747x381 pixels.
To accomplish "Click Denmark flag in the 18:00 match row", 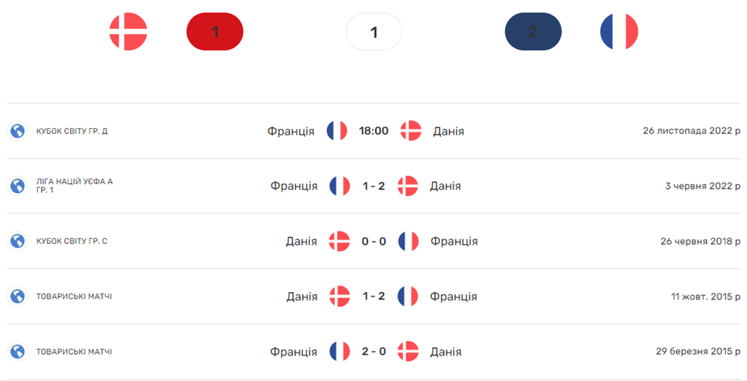I will [x=411, y=131].
